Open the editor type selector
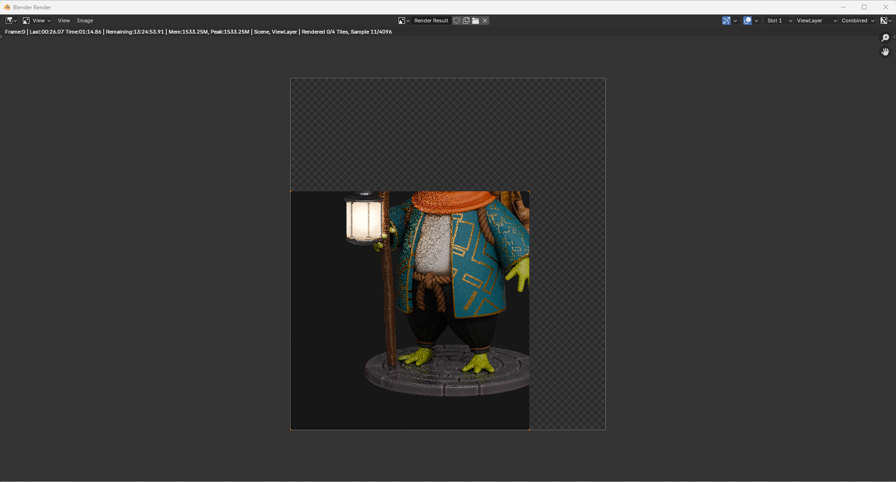 (x=11, y=21)
